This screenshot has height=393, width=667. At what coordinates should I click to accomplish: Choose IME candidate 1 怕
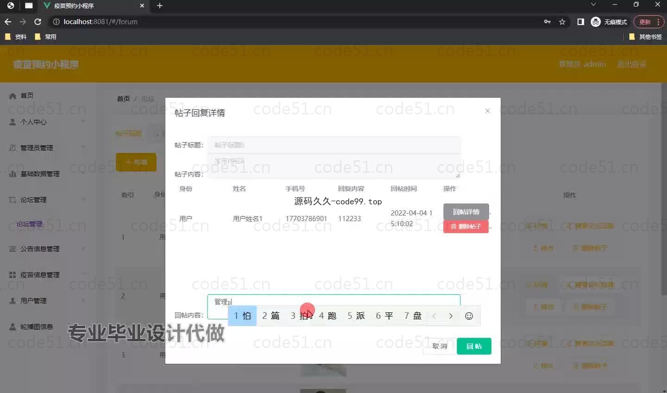pyautogui.click(x=242, y=316)
